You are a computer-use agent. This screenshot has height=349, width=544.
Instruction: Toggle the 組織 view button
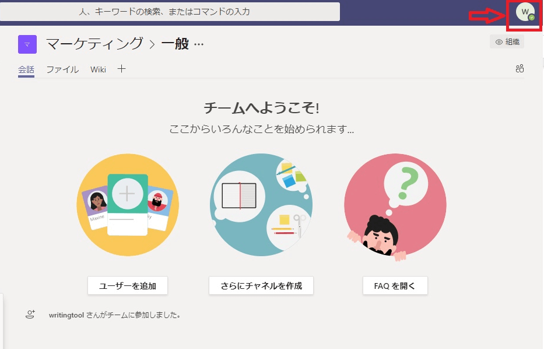507,41
